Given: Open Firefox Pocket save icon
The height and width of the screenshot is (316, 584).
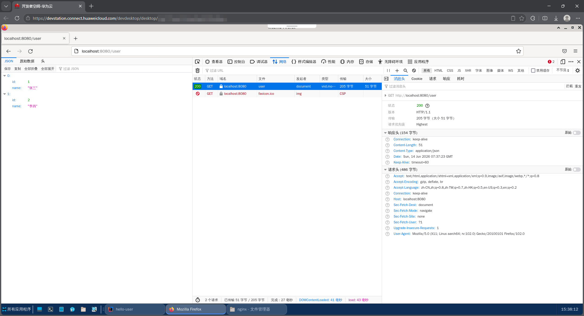Looking at the screenshot, I should pos(565,51).
